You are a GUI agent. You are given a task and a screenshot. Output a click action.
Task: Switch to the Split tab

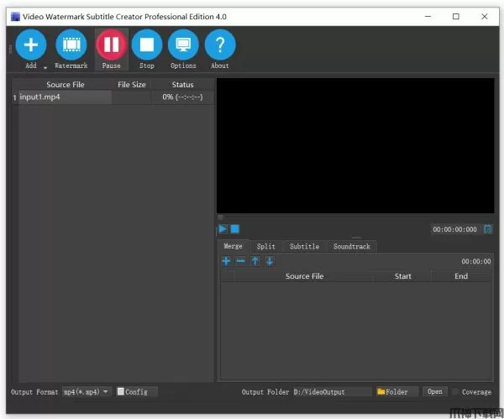(265, 247)
